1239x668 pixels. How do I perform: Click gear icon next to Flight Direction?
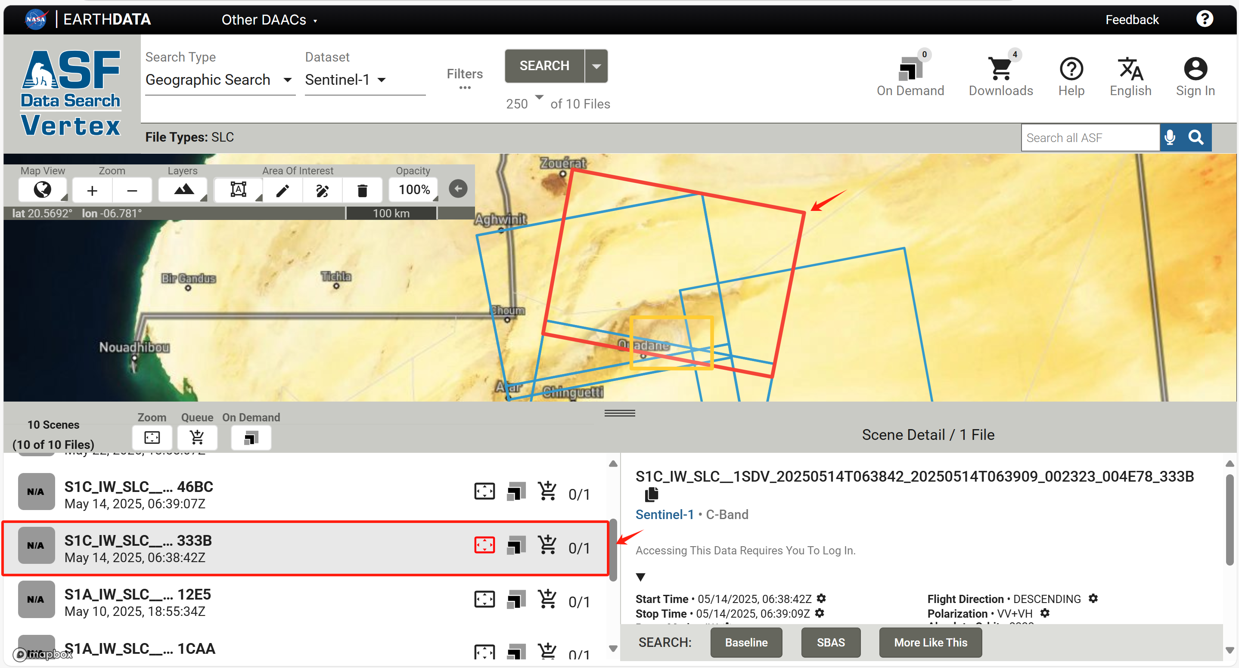pyautogui.click(x=1093, y=598)
